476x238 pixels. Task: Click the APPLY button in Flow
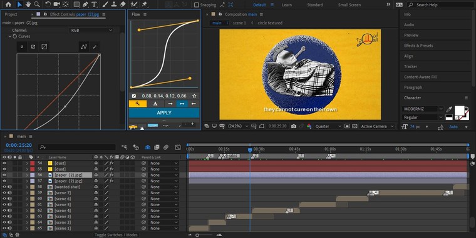(164, 112)
